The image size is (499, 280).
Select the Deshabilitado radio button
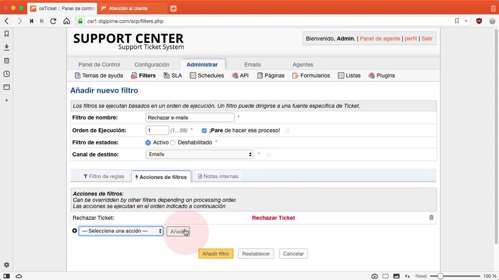[173, 143]
